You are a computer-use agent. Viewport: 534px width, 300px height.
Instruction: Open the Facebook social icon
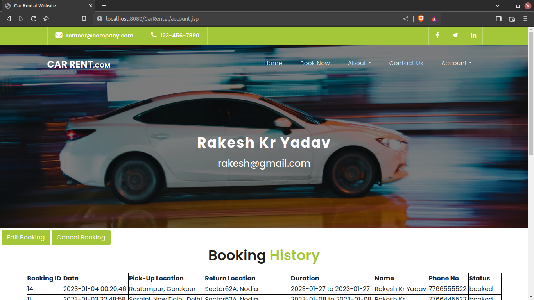coord(437,35)
